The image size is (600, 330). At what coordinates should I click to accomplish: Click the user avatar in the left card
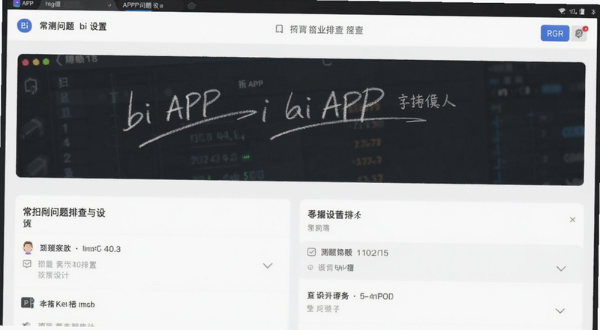click(28, 247)
